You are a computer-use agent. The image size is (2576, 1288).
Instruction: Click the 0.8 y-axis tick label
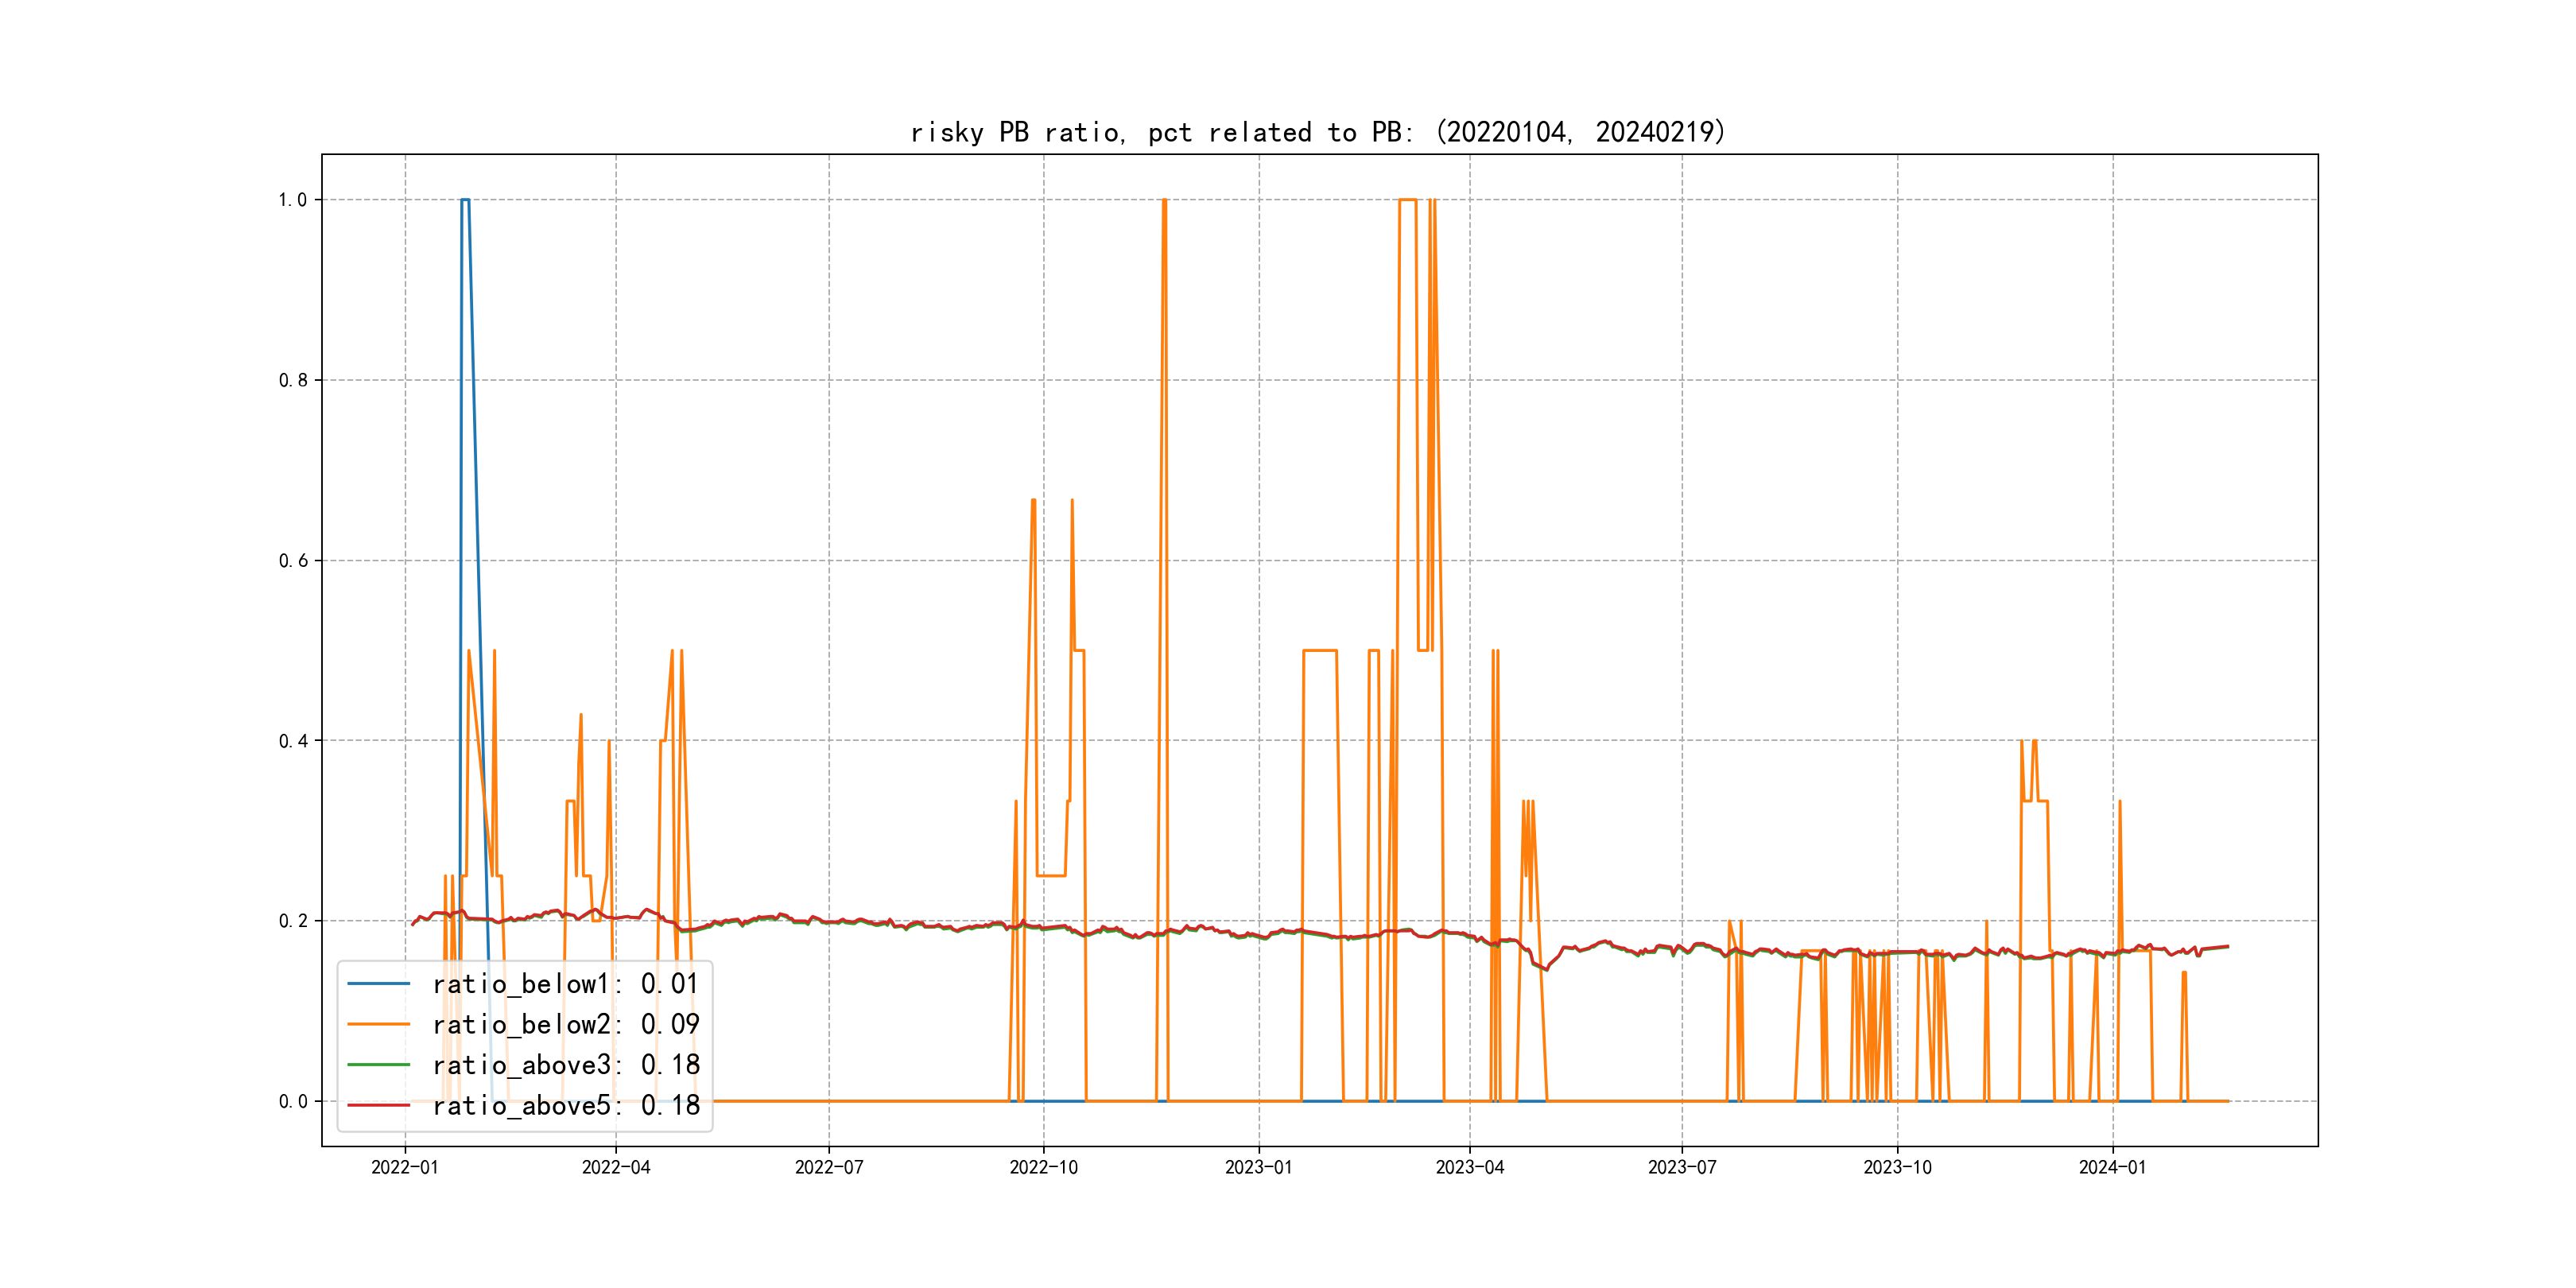292,380
